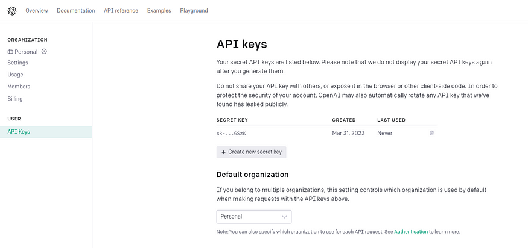Expand the chevron arrow in Personal combo box

[x=284, y=217]
